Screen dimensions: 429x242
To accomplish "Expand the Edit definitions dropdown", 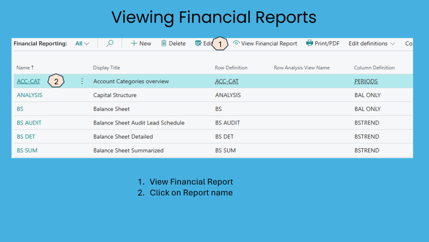I will pyautogui.click(x=372, y=43).
